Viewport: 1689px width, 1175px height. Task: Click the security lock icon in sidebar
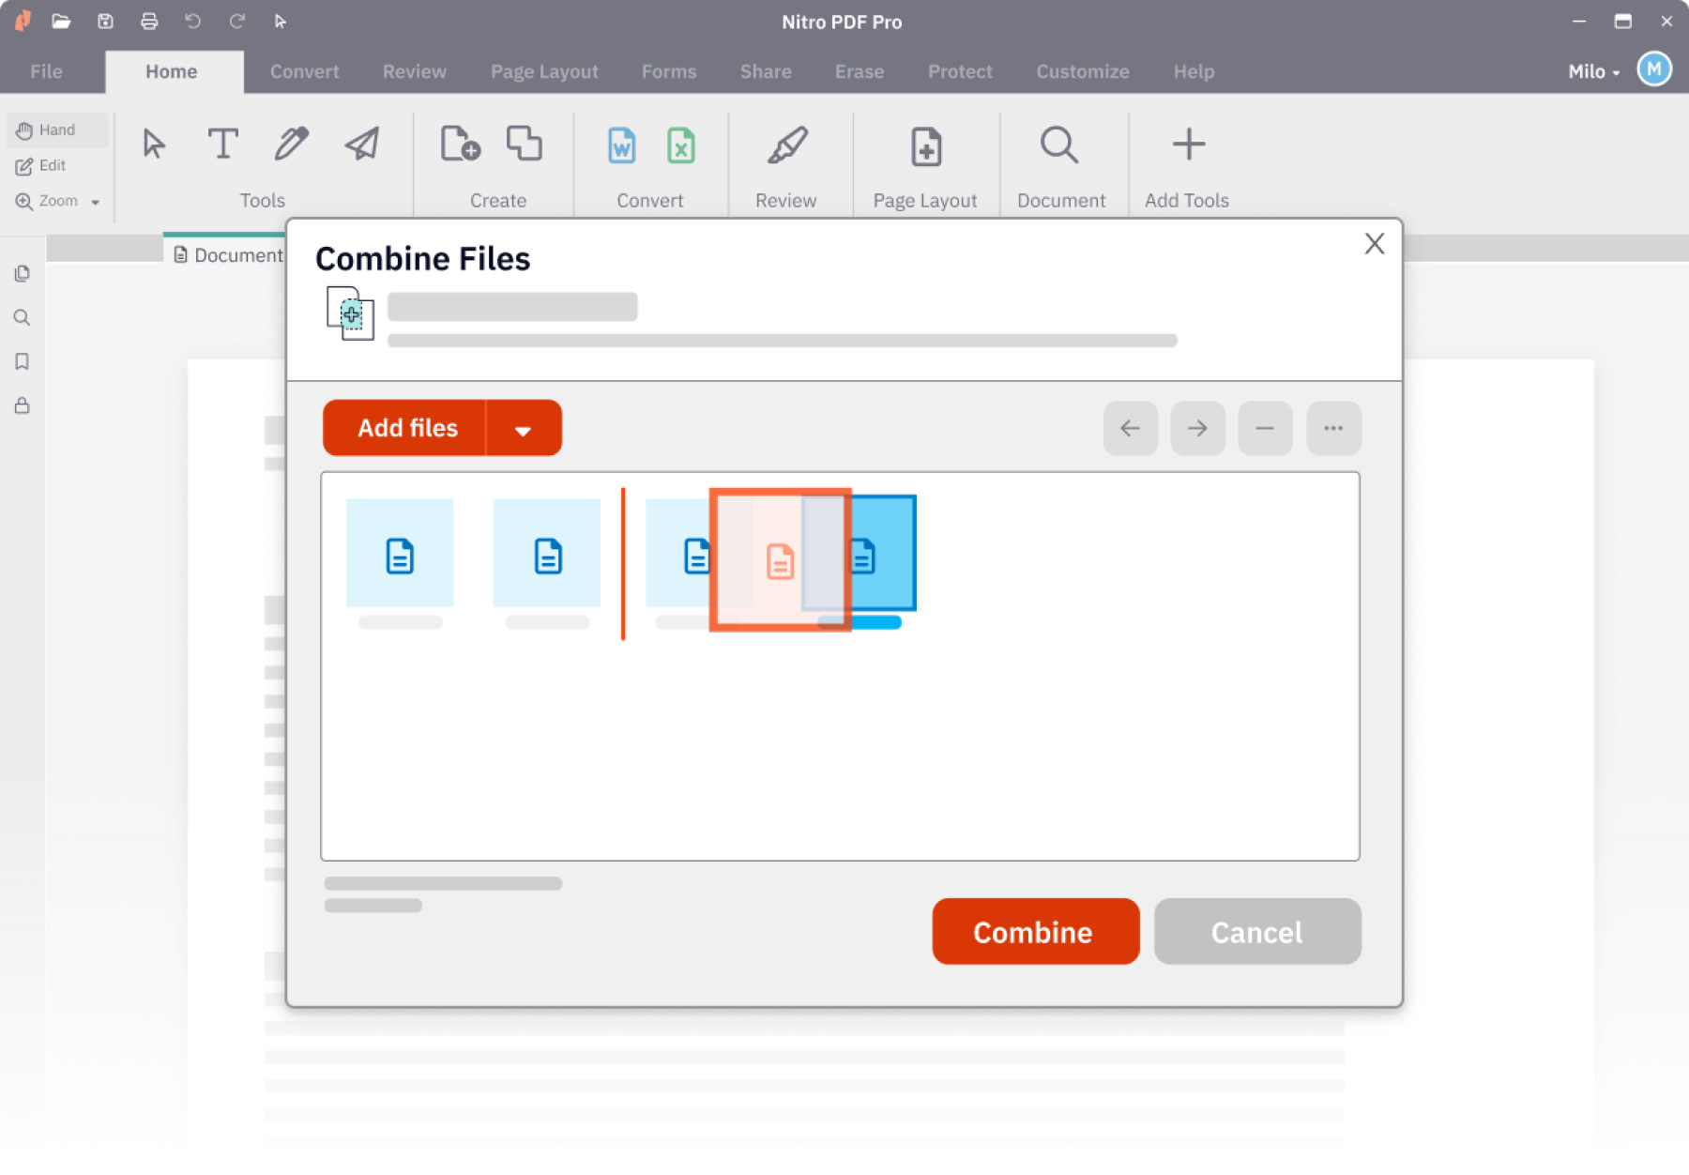(x=22, y=405)
